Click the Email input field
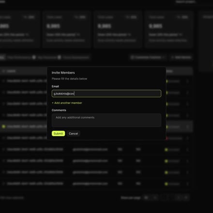Viewport: 213px width, 213px height. [106, 93]
